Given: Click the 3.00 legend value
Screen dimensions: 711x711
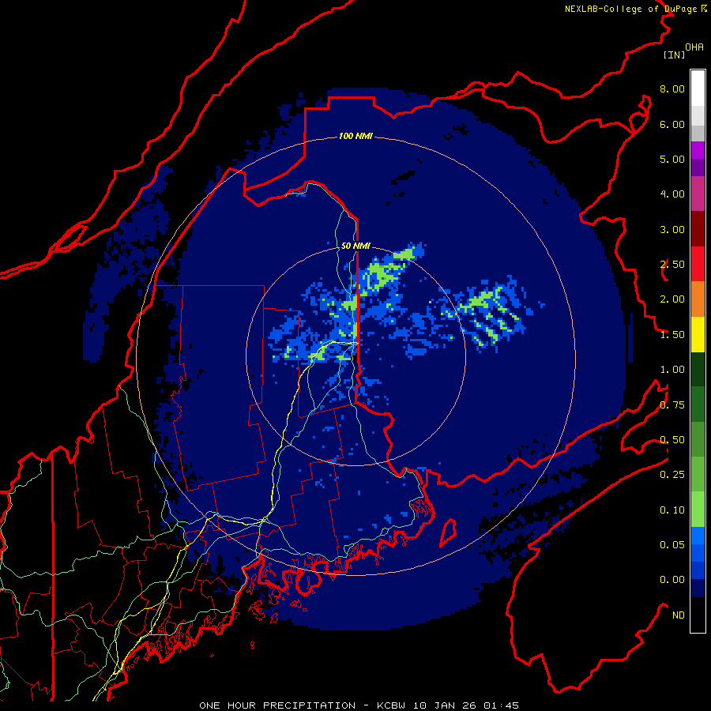Looking at the screenshot, I should pyautogui.click(x=672, y=229).
